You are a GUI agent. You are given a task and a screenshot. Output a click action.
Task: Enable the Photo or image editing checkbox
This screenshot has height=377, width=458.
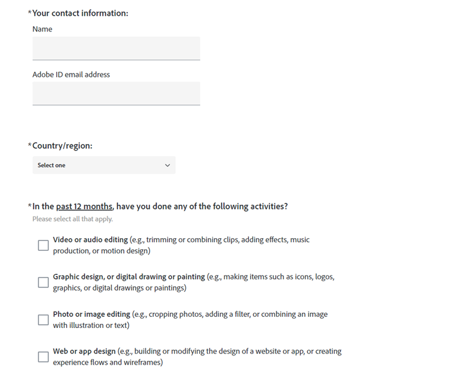point(43,320)
